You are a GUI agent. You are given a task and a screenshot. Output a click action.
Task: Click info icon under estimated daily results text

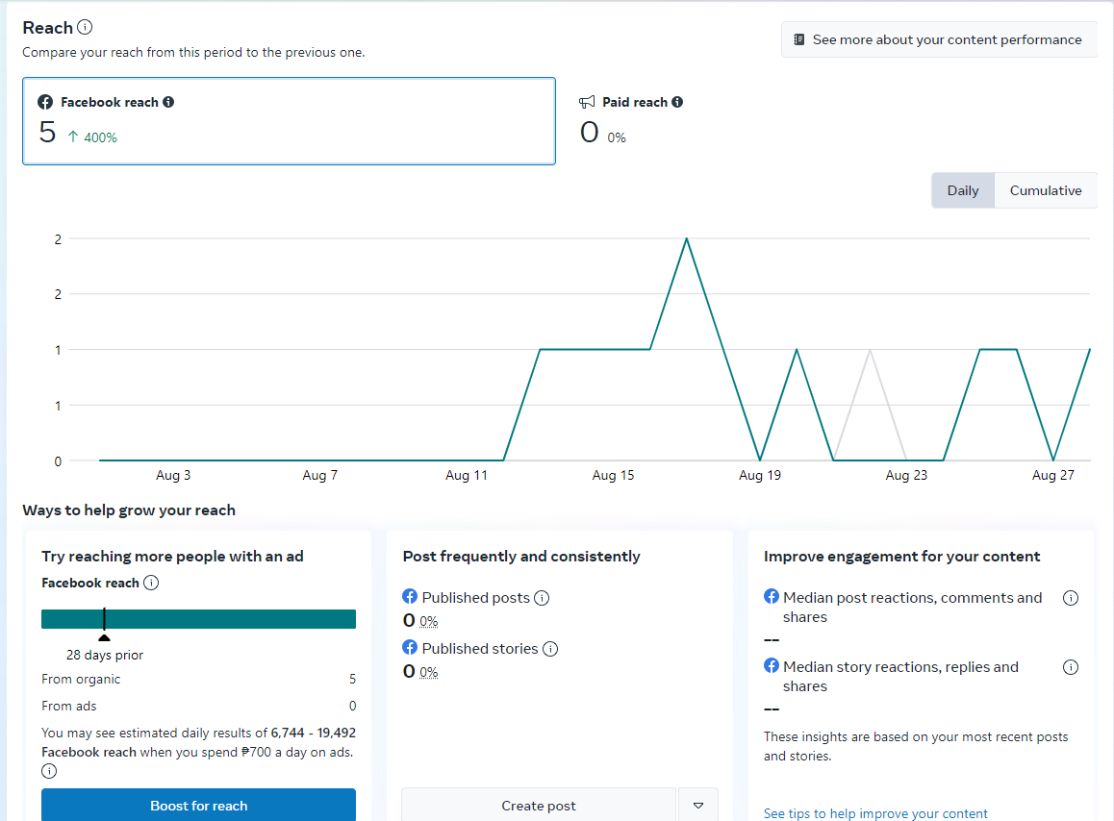click(x=49, y=771)
